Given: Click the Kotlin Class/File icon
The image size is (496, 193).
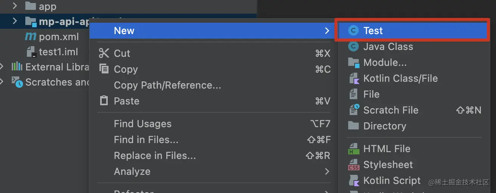Looking at the screenshot, I should click(353, 78).
